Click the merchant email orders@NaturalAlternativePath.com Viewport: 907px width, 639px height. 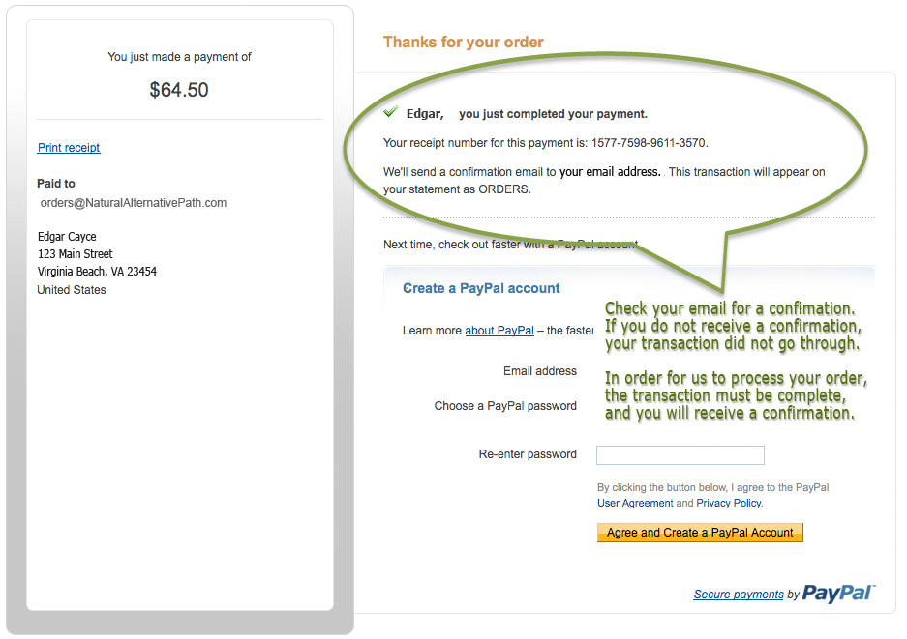click(134, 203)
